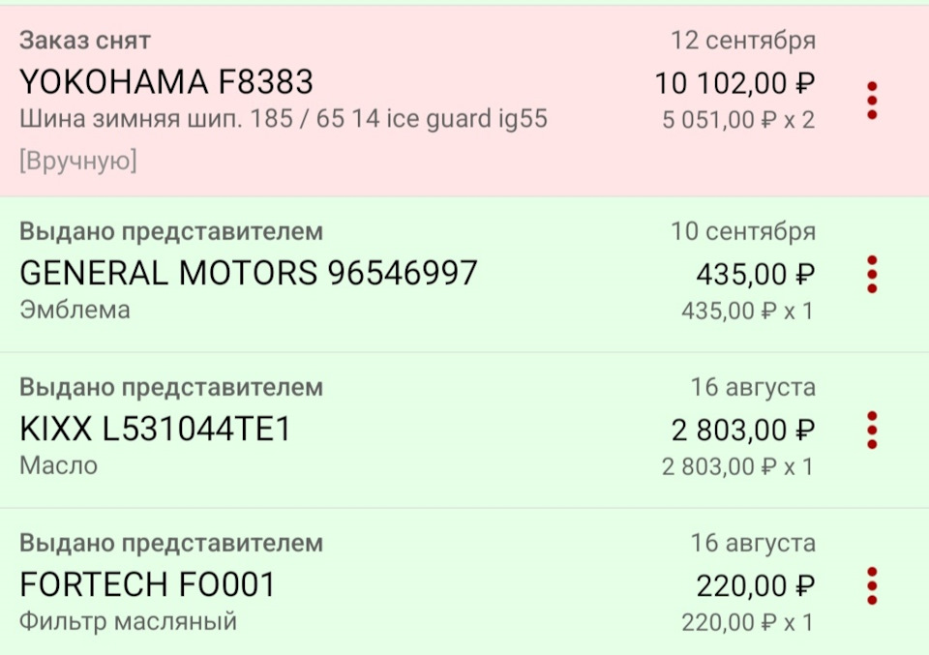
Task: Click the 435,00 ₽ emblem price
Action: pyautogui.click(x=755, y=275)
